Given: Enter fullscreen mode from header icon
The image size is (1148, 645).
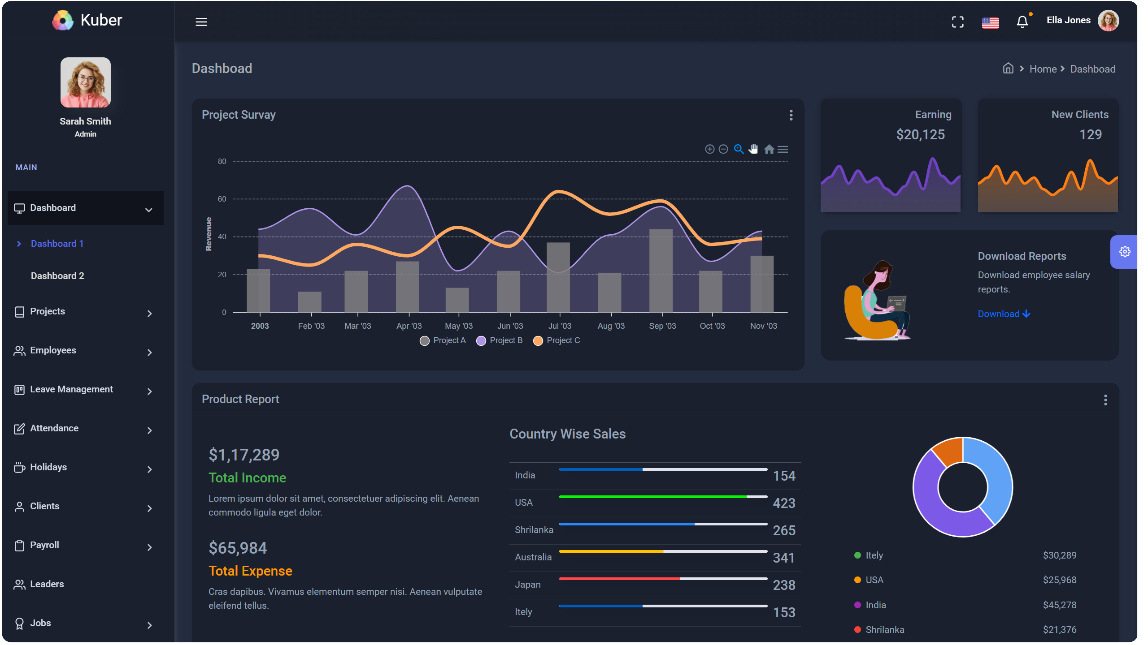Looking at the screenshot, I should [957, 22].
